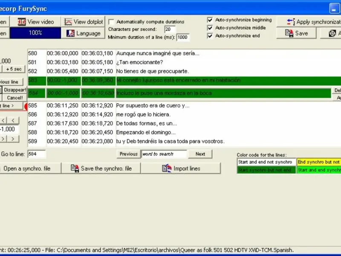This screenshot has width=341, height=256.
Task: Select line 588 'Empezando el domingo...'
Action: point(185,132)
